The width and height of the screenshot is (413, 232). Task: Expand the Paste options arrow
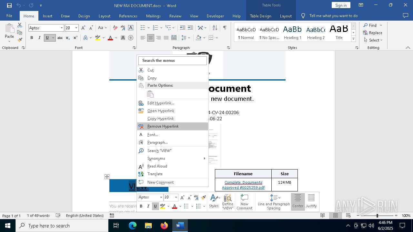pos(9,41)
